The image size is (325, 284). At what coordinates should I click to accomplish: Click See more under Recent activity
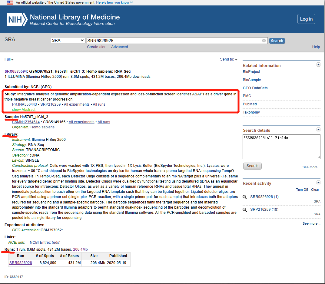311,223
